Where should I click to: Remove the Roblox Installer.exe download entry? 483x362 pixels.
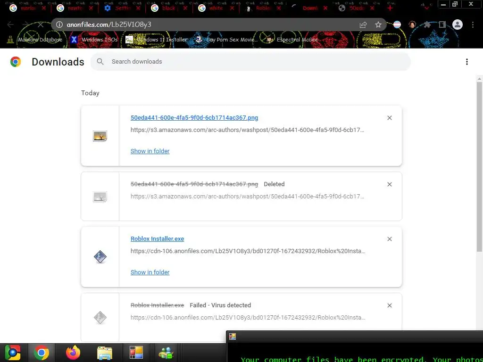coord(389,239)
